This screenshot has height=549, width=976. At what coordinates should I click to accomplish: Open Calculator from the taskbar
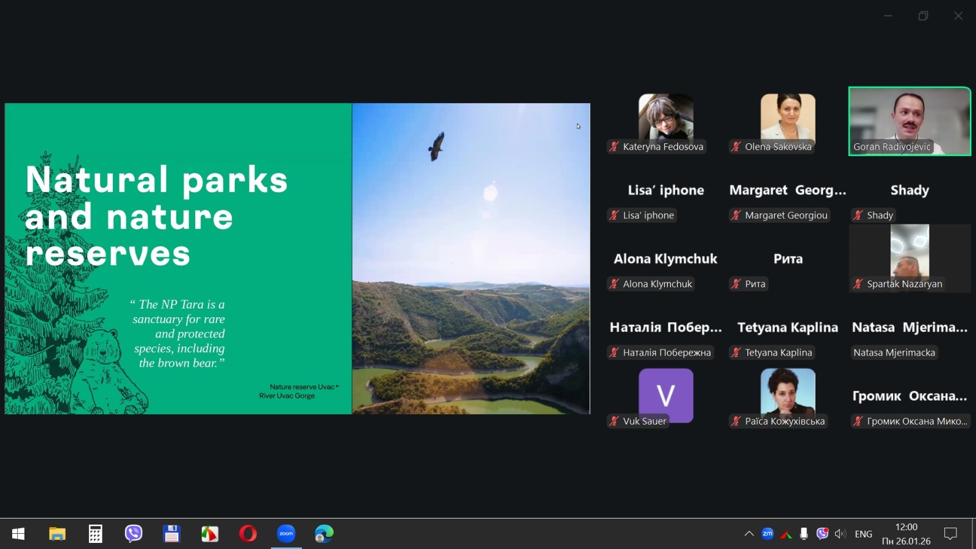[x=95, y=534]
